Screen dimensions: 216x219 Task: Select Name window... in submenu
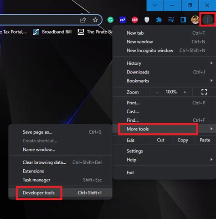[61, 150]
